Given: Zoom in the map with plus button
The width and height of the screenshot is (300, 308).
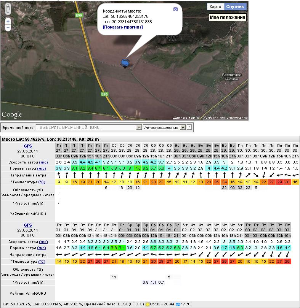Looking at the screenshot, I should [x=8, y=21].
